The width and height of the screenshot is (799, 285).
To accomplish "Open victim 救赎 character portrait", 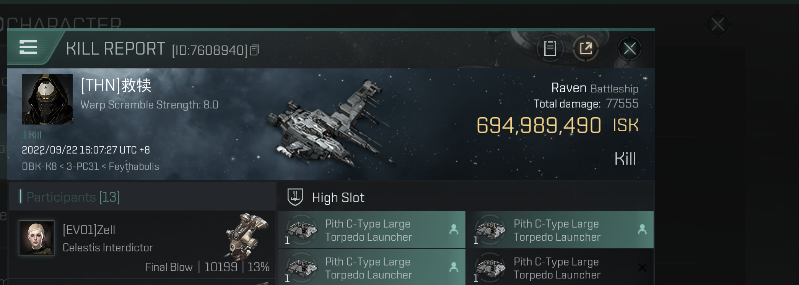I will coord(47,99).
